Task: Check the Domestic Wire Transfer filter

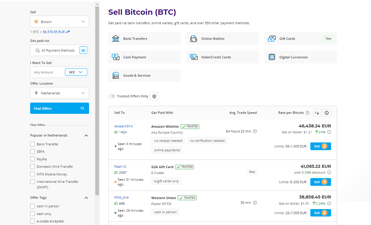Action: click(32, 167)
